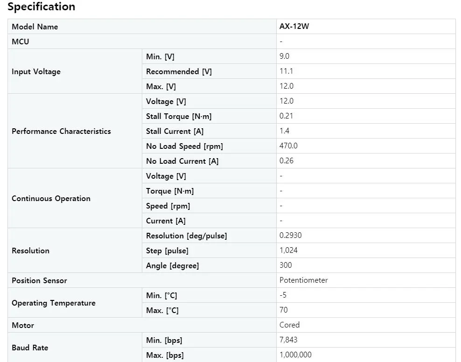Image resolution: width=461 pixels, height=362 pixels.
Task: Click the Specification heading
Action: point(41,7)
